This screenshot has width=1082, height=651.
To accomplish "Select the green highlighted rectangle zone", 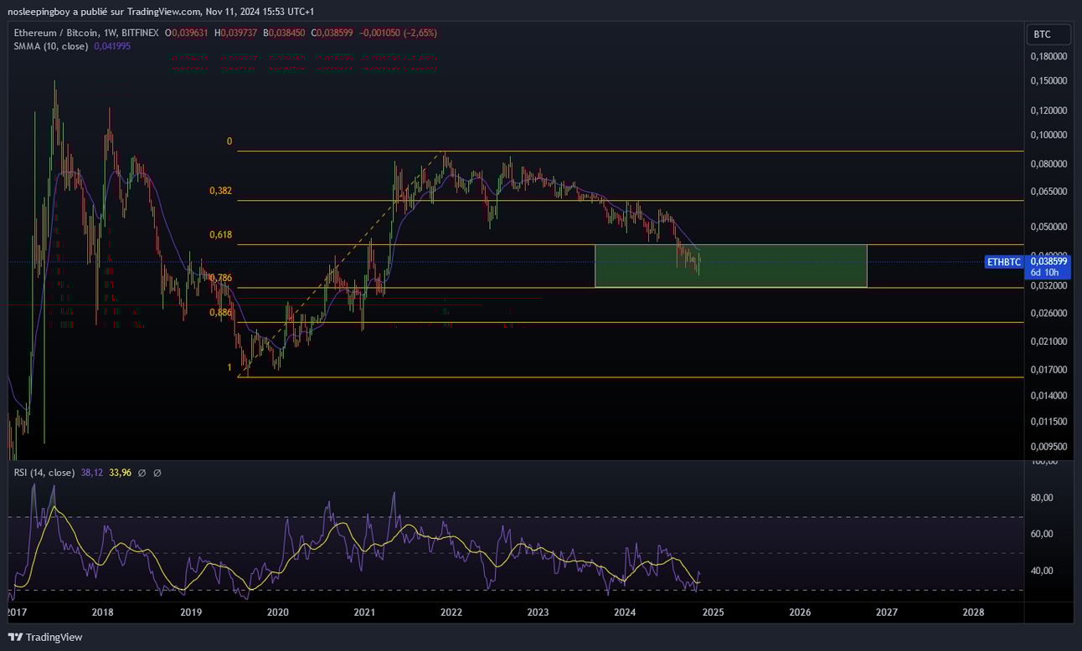I will pyautogui.click(x=730, y=266).
